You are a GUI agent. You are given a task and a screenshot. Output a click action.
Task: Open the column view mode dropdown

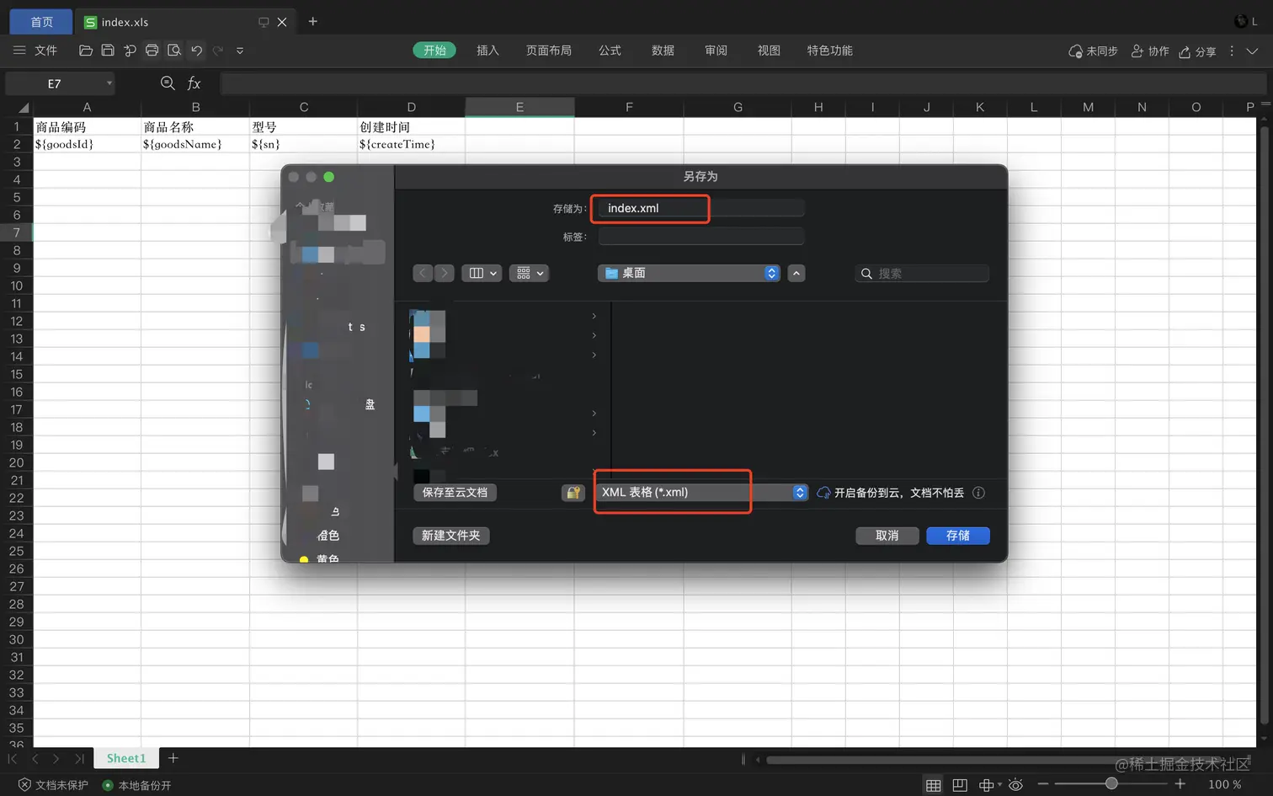point(482,273)
